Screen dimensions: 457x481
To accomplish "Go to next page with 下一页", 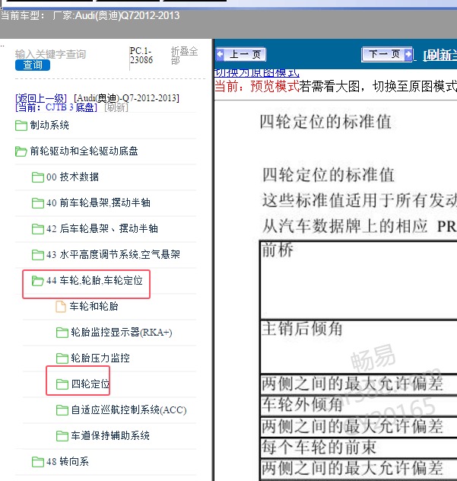I will click(387, 54).
